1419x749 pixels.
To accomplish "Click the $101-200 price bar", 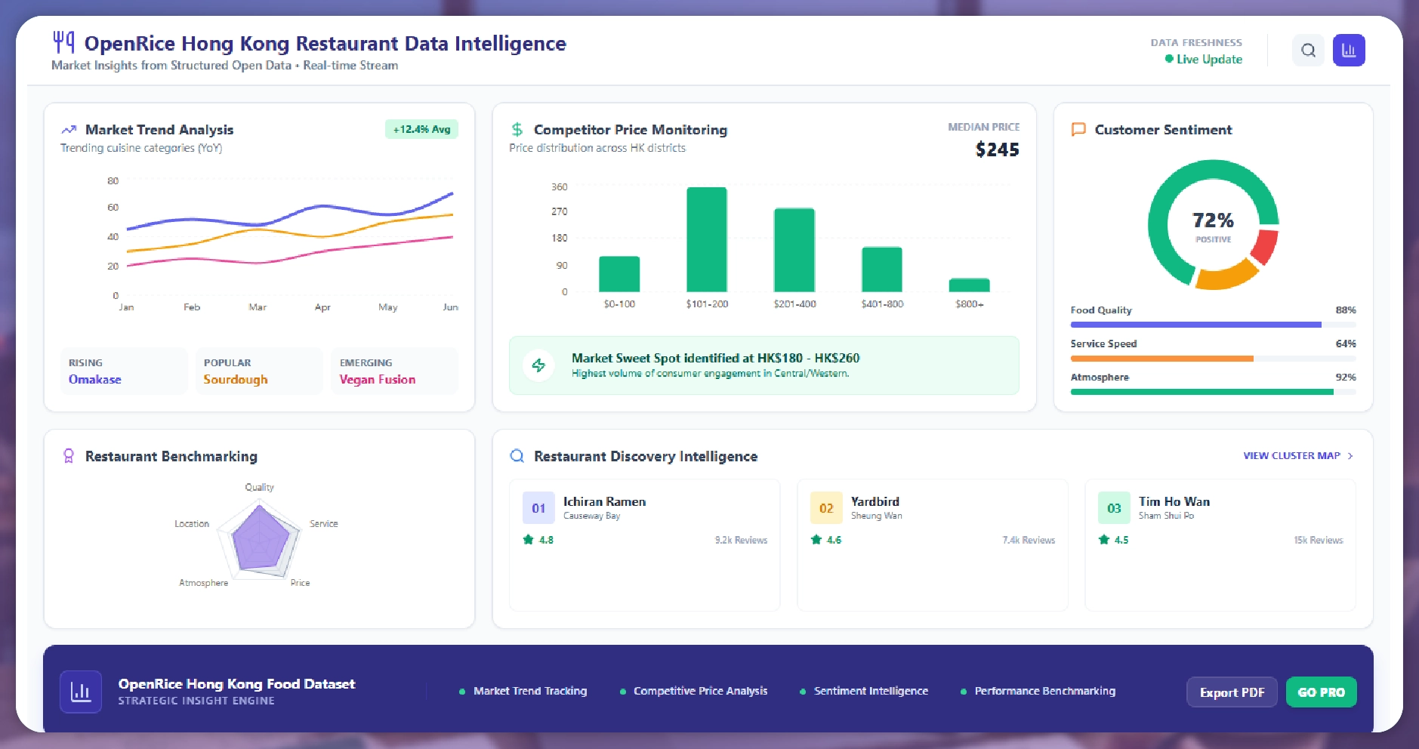I will coord(707,239).
